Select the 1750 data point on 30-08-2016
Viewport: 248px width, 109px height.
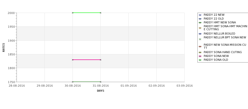(72, 82)
